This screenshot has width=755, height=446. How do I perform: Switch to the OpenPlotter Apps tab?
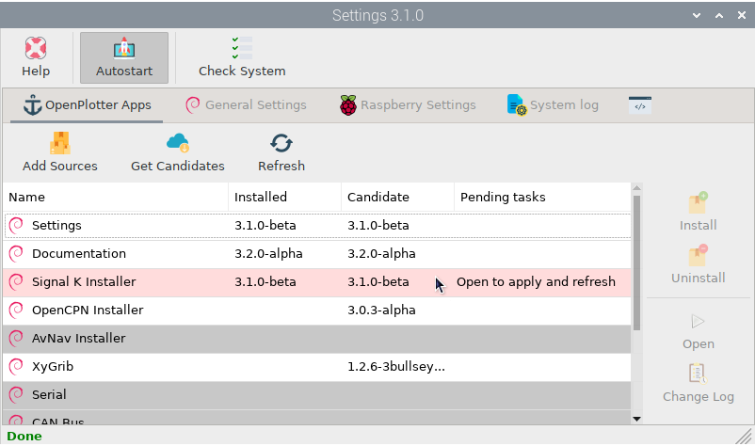(x=87, y=105)
